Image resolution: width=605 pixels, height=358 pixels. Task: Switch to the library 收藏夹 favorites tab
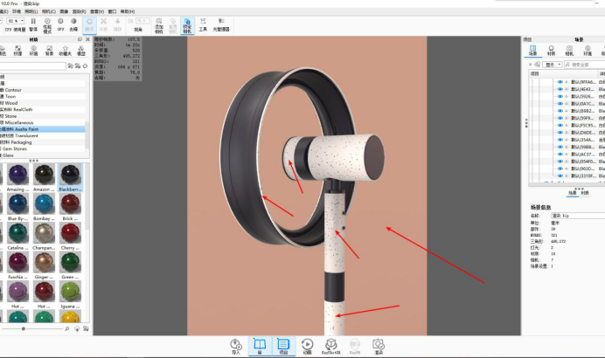pyautogui.click(x=66, y=51)
